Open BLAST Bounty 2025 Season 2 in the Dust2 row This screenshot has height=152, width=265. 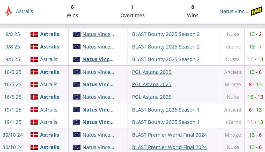point(166,59)
